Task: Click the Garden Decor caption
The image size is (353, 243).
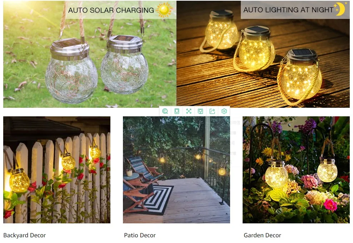Action: click(263, 236)
